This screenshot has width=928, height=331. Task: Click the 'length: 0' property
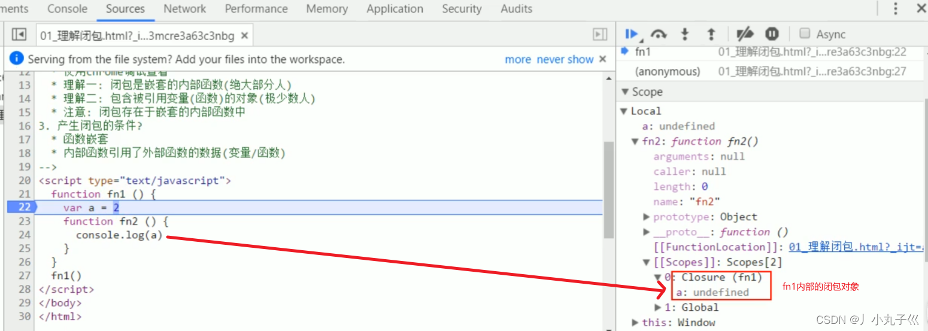point(681,187)
